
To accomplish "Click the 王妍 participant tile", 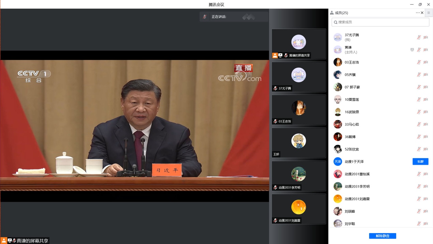I will pos(298,143).
